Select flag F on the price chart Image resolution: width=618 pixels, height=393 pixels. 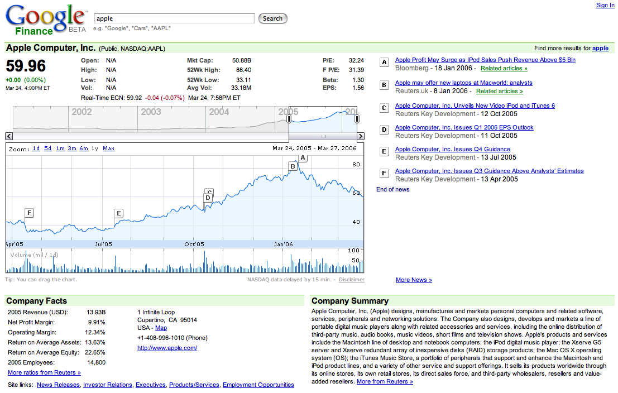pos(29,213)
